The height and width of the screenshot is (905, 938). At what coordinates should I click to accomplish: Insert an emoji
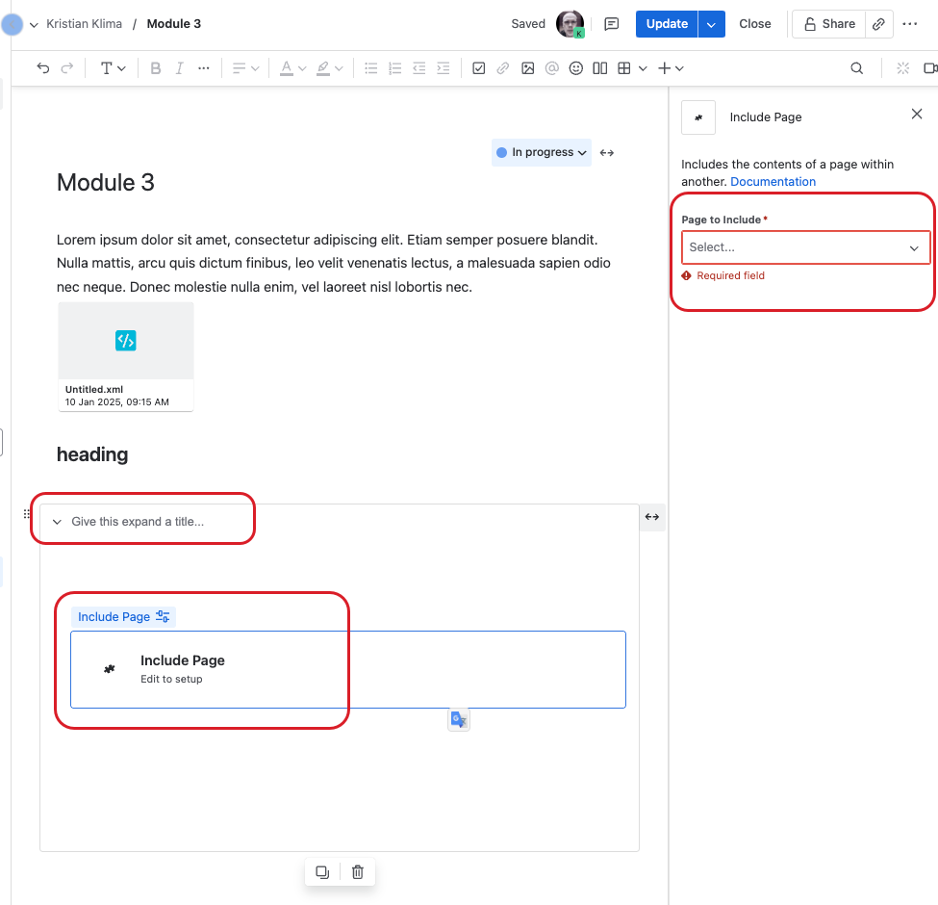click(x=576, y=68)
